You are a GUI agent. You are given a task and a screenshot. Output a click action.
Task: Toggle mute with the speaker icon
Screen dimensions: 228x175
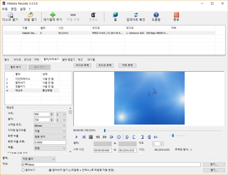click(x=155, y=137)
